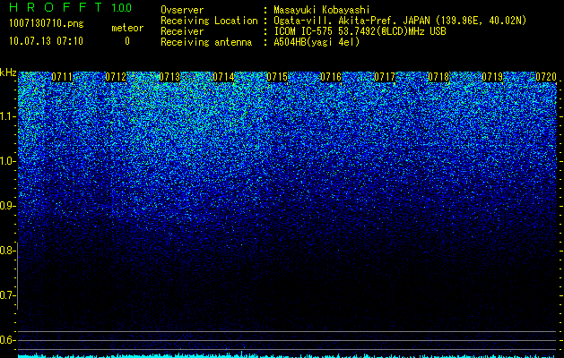
Task: Click the 0718 time marker
Action: (438, 77)
